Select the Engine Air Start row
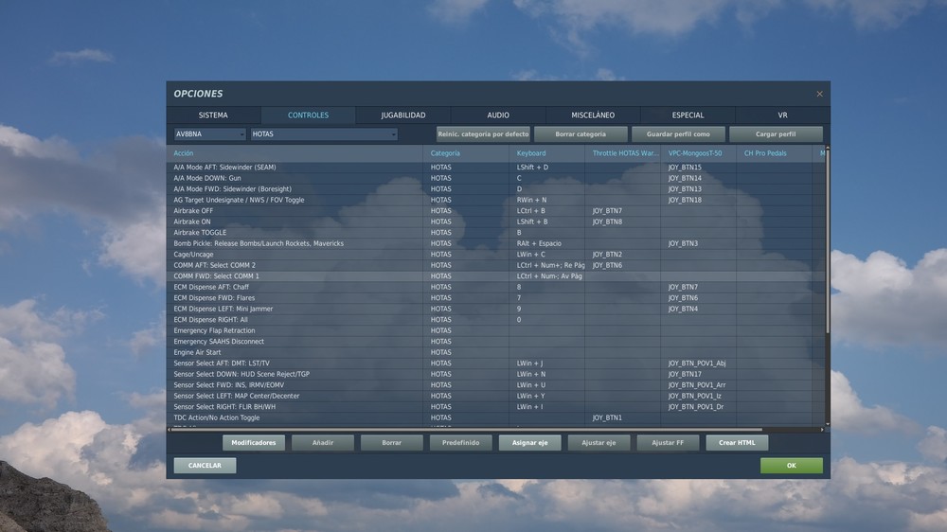 pyautogui.click(x=496, y=352)
